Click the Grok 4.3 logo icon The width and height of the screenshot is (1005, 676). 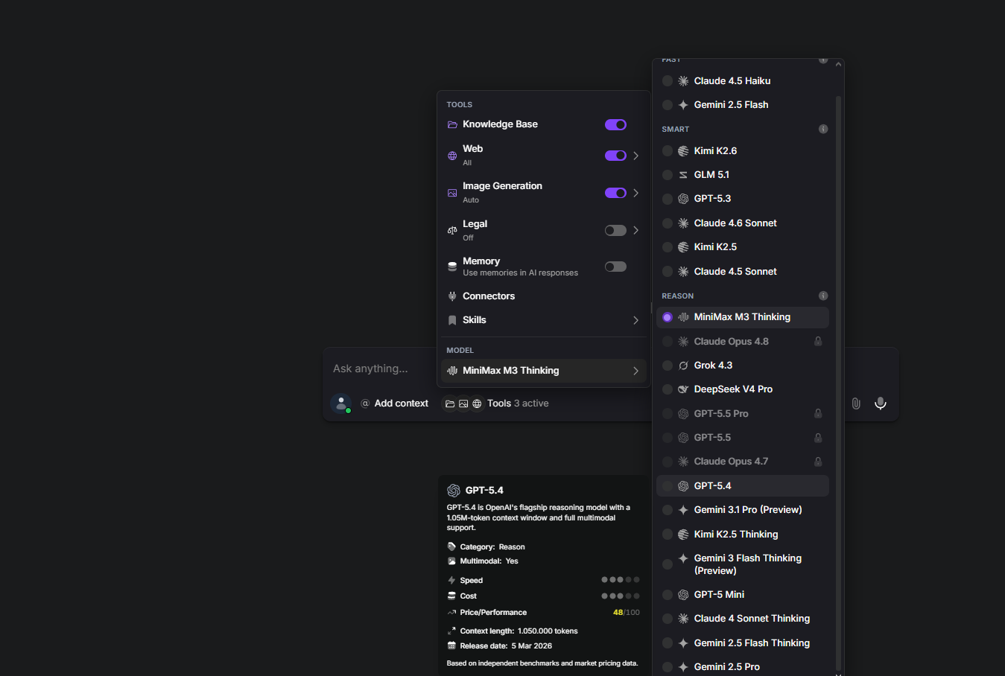683,366
